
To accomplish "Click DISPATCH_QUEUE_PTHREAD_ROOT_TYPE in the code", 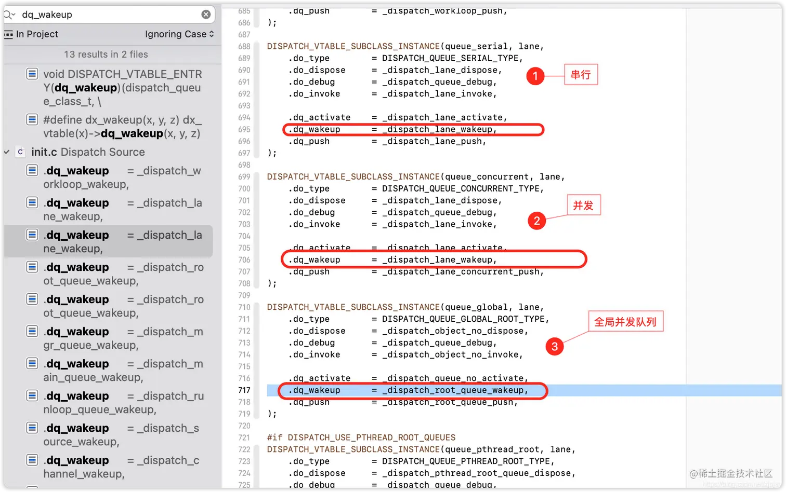I will pyautogui.click(x=466, y=461).
